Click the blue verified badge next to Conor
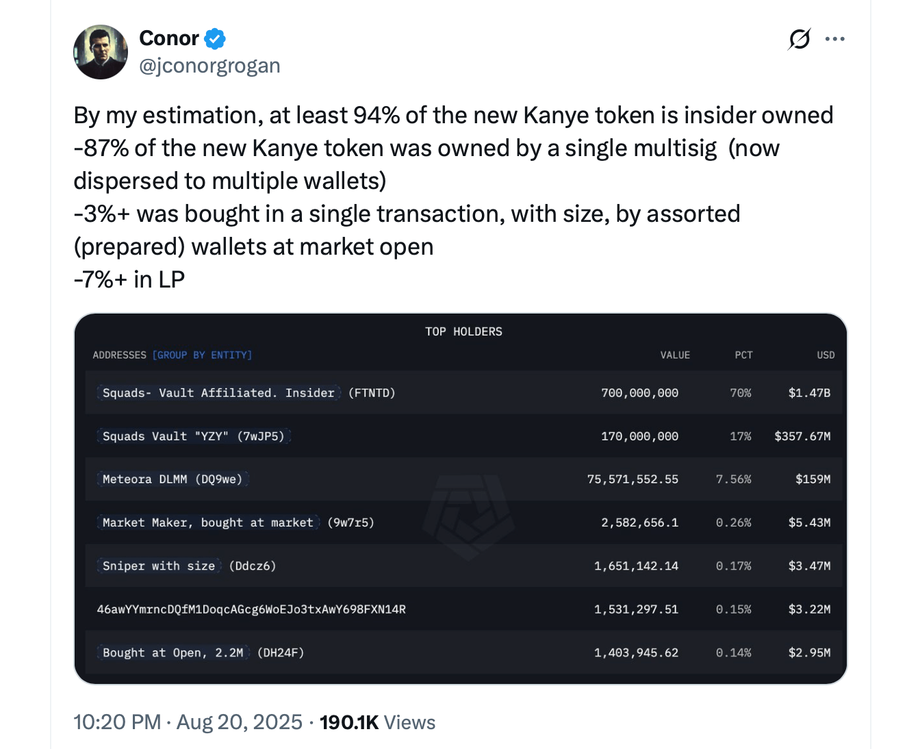This screenshot has width=905, height=749. pyautogui.click(x=215, y=38)
